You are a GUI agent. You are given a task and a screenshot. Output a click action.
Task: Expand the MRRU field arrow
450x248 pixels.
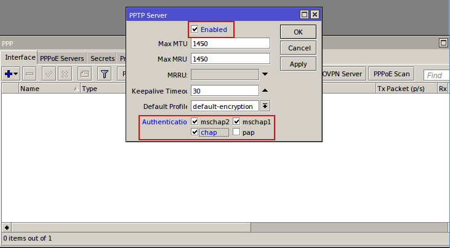pos(265,74)
